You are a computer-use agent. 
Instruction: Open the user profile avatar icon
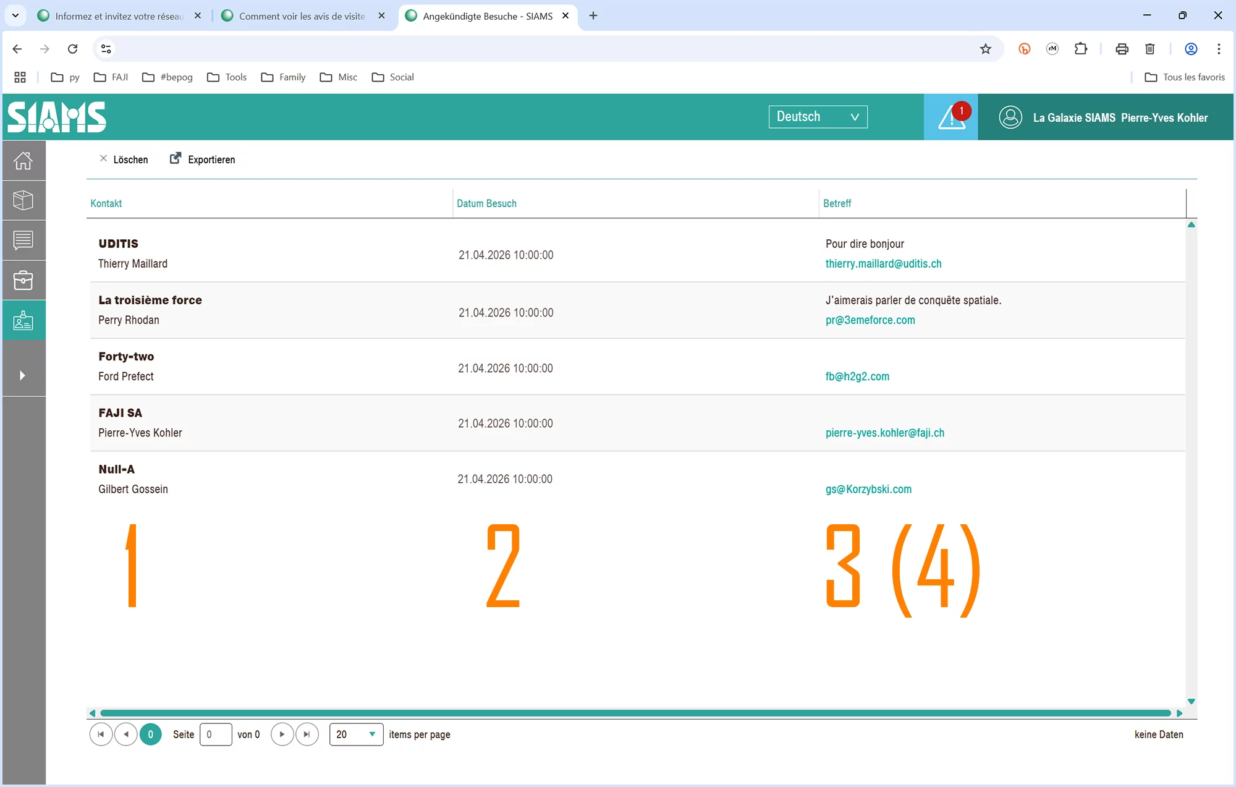[1010, 117]
